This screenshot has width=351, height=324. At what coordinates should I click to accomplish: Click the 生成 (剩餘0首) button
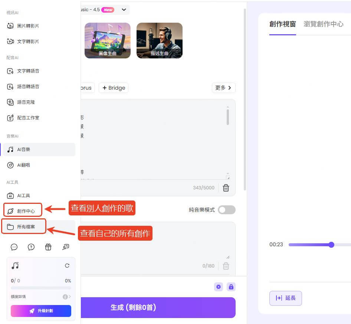(158, 307)
